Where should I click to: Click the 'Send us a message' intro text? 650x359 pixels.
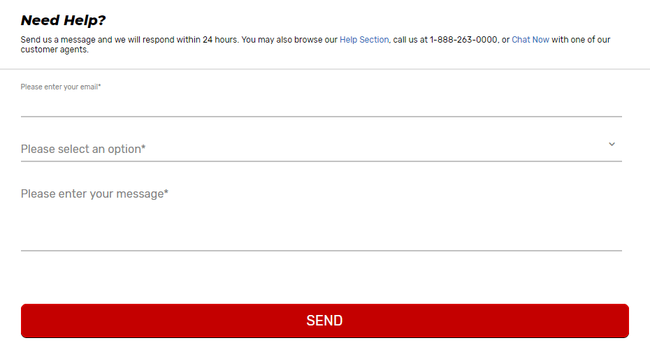click(57, 40)
